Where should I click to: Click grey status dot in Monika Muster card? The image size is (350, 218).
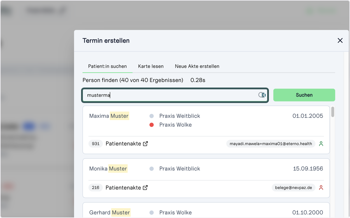152,169
